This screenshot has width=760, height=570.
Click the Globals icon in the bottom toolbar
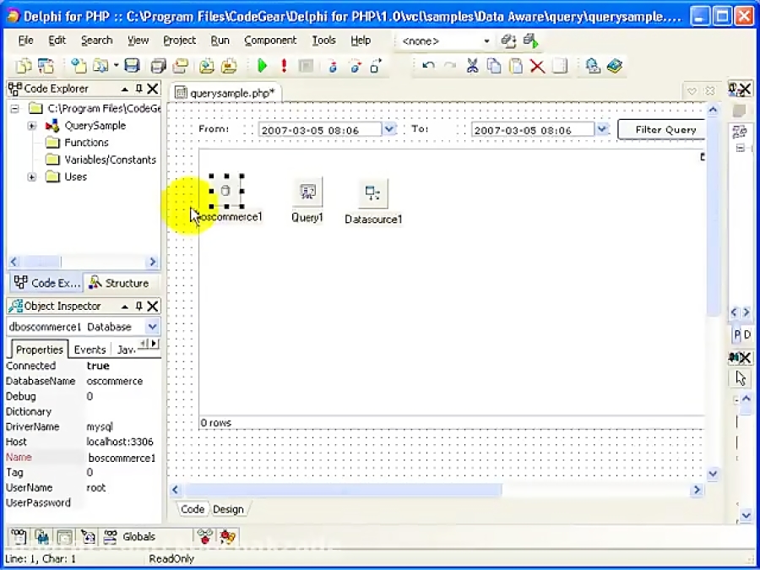click(112, 536)
